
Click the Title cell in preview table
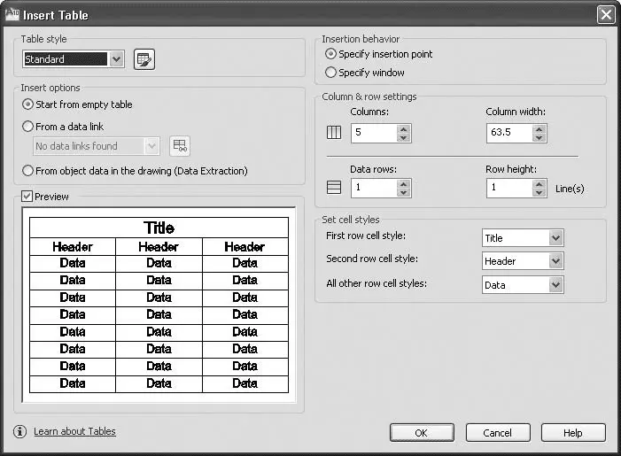click(x=159, y=228)
